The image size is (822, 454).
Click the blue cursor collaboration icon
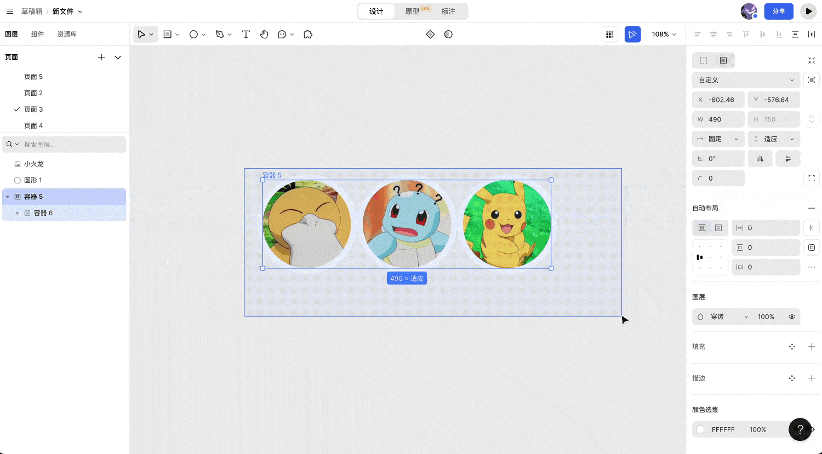click(x=632, y=35)
